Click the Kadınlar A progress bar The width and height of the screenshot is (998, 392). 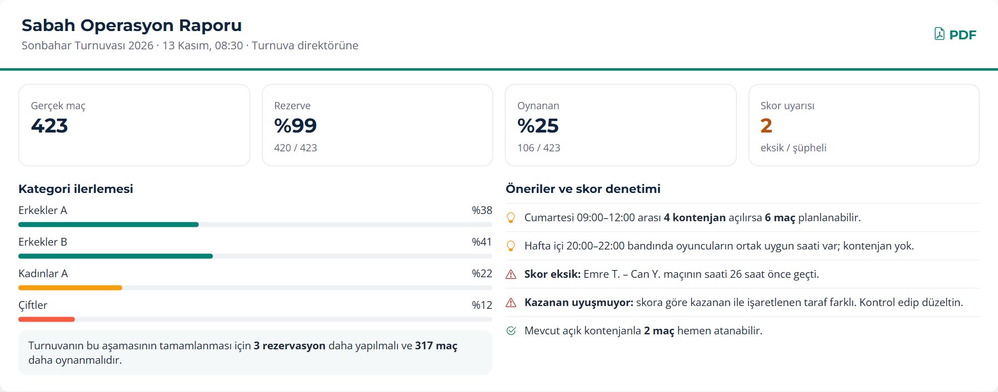[255, 288]
